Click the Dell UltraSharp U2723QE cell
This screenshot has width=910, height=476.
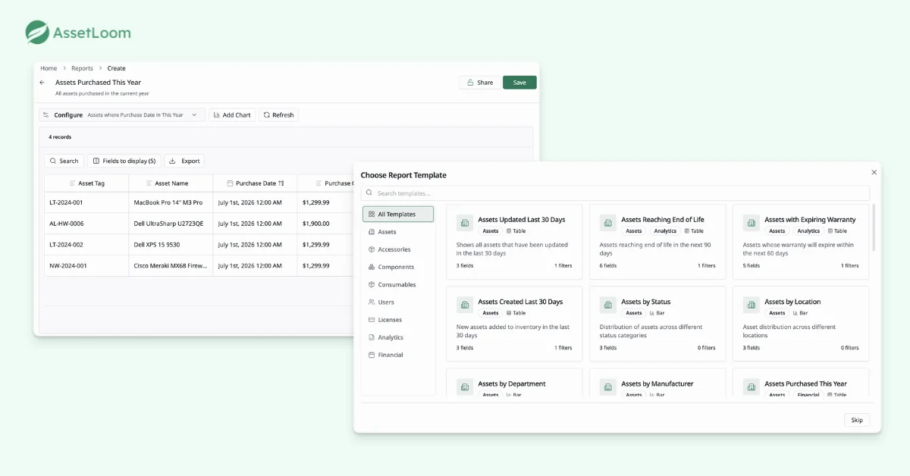(x=171, y=224)
